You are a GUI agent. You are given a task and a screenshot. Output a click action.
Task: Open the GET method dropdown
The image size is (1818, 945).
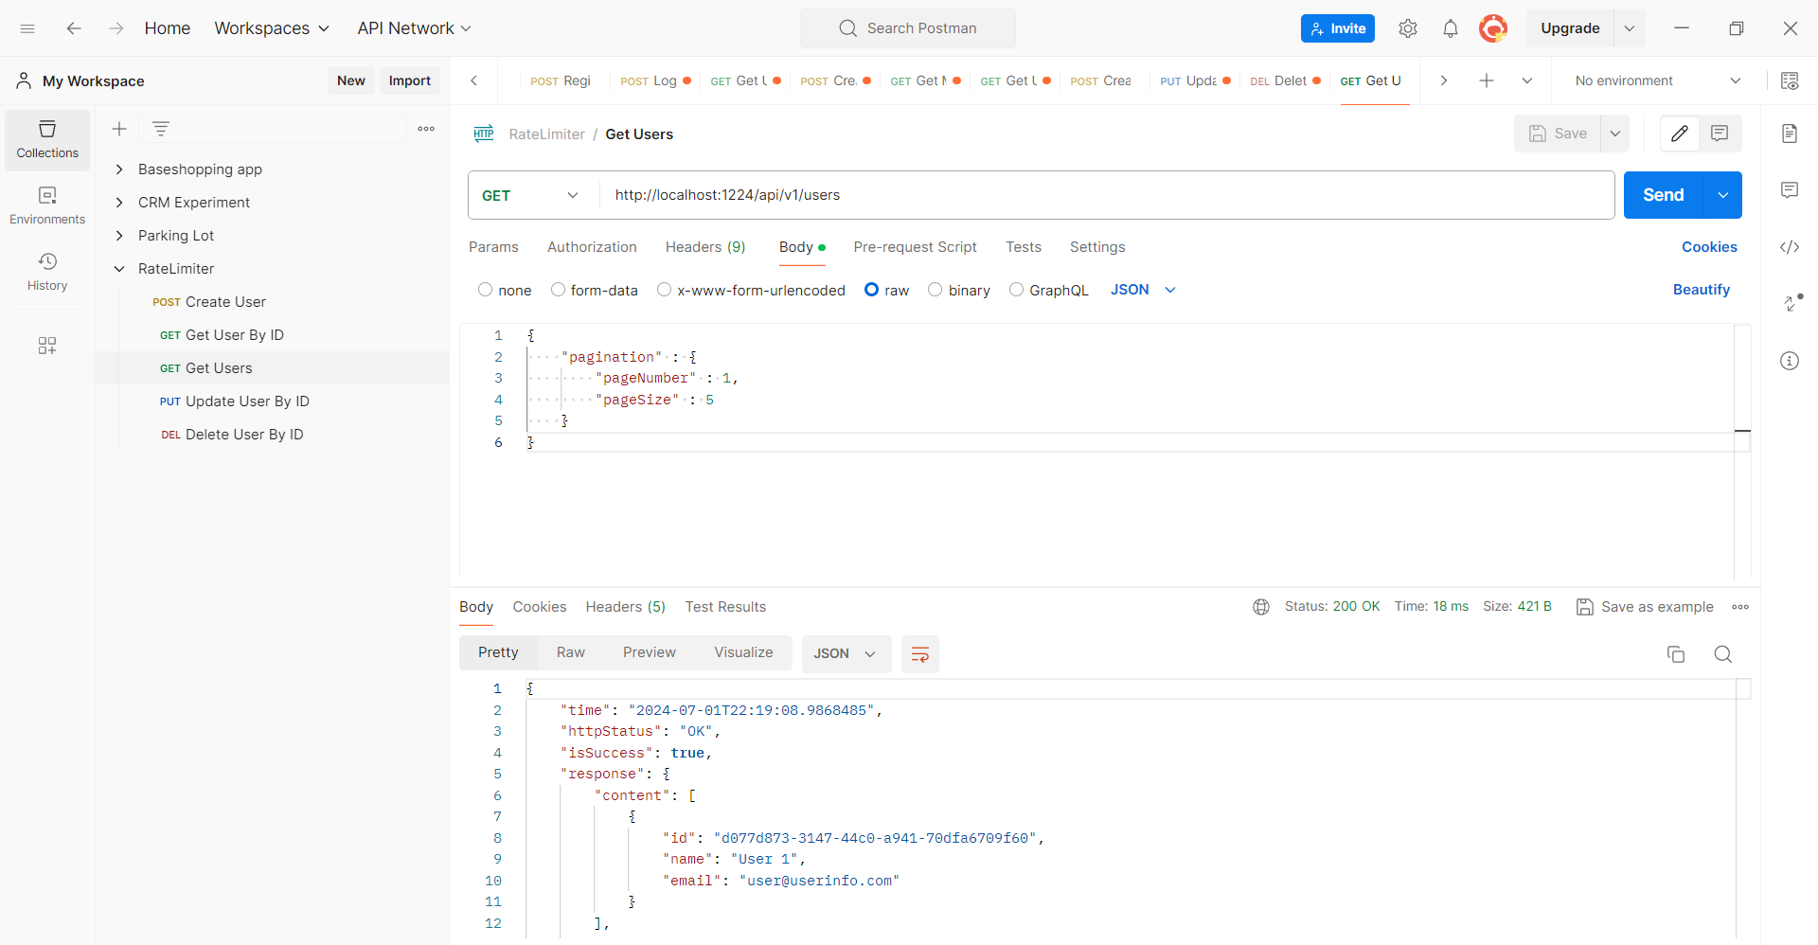tap(530, 195)
